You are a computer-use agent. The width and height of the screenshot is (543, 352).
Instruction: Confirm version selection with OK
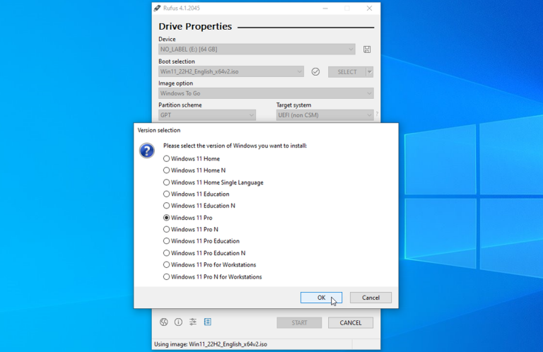(x=322, y=298)
